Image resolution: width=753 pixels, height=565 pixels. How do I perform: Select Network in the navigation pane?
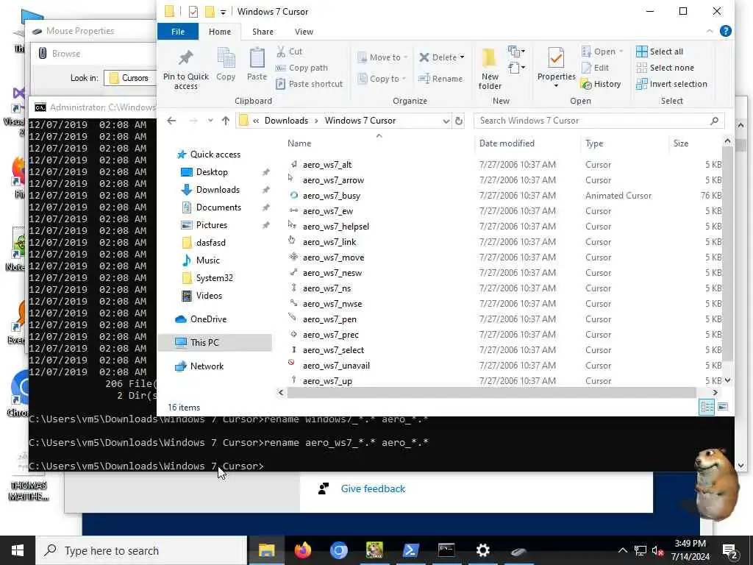coord(207,366)
